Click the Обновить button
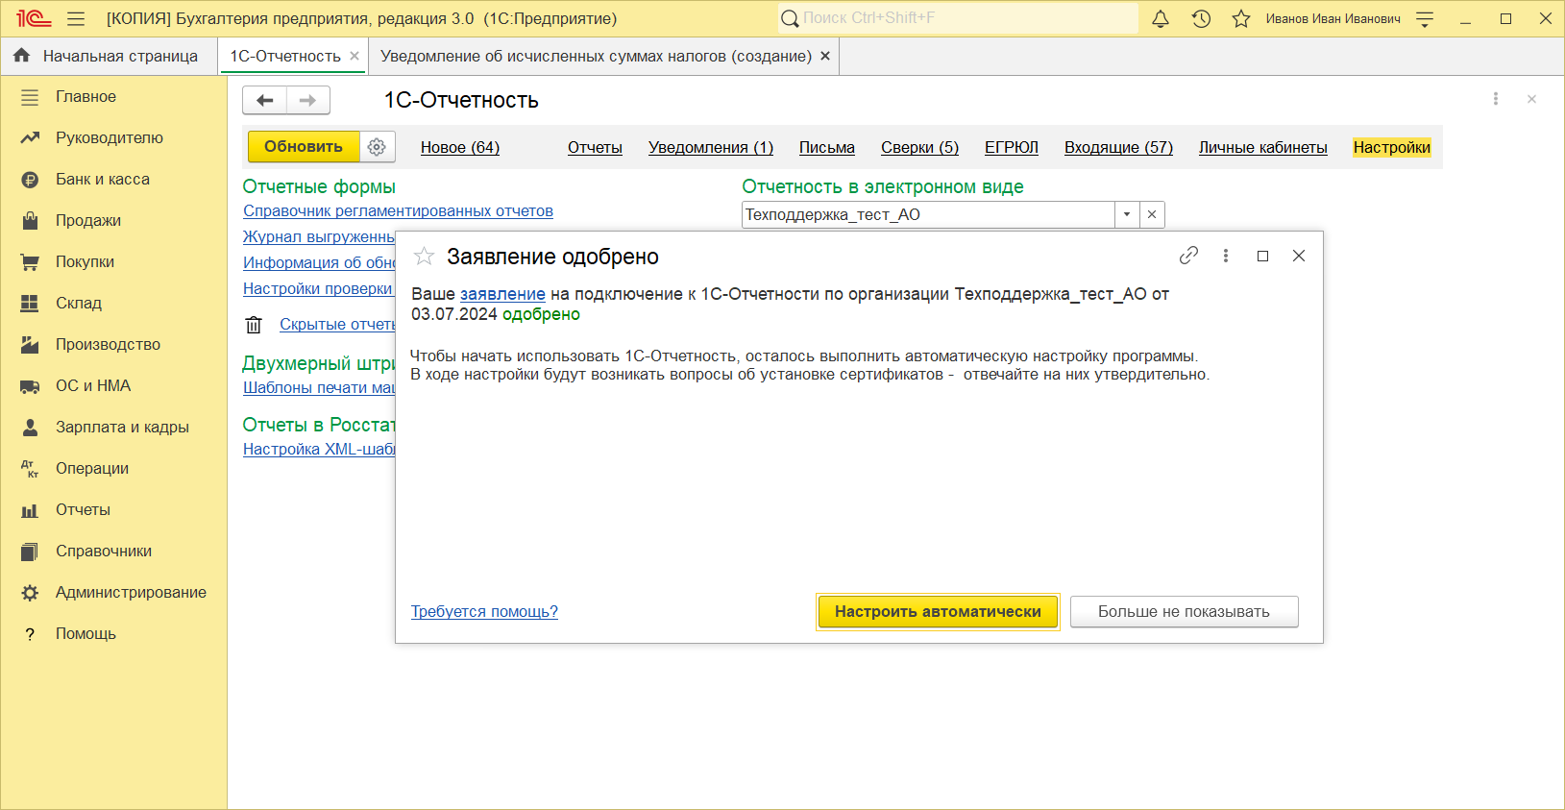 tap(304, 147)
